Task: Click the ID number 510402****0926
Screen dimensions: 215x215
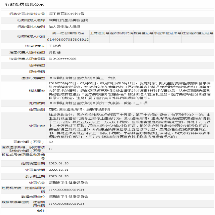Action: (63, 59)
